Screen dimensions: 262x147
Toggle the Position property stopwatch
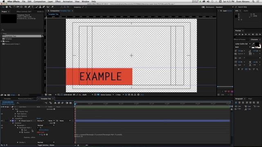(22, 132)
